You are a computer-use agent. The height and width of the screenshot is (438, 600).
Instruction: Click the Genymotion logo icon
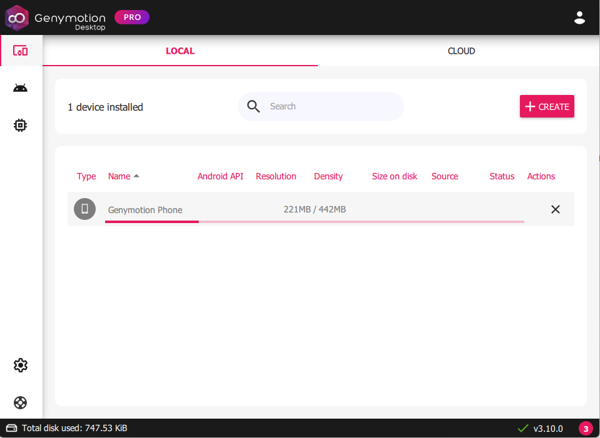pyautogui.click(x=17, y=17)
